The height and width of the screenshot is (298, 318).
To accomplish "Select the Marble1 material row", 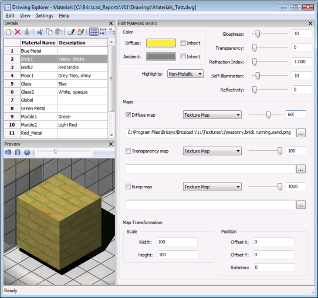I will pyautogui.click(x=56, y=117).
